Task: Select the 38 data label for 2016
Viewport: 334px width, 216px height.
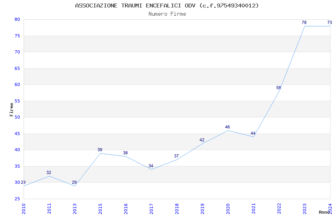Action: [x=125, y=153]
